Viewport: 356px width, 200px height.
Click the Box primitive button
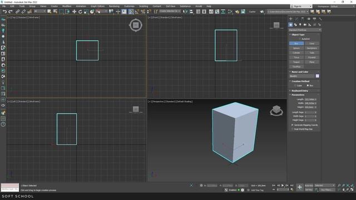click(296, 43)
